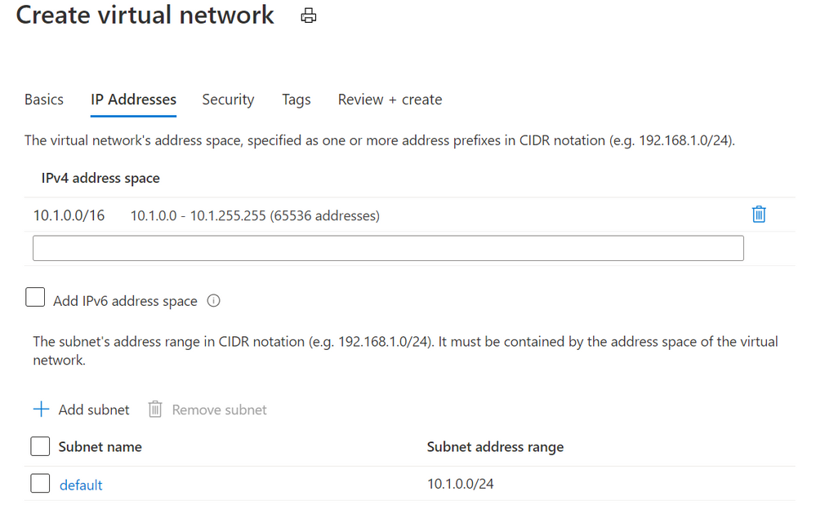Switch to the Basics tab
The width and height of the screenshot is (816, 527).
pos(43,99)
